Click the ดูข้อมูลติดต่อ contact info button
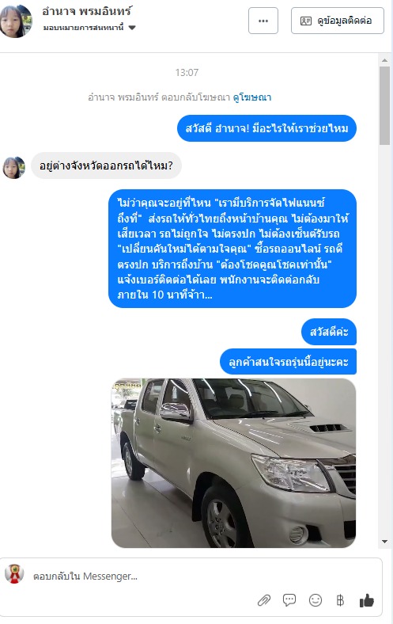 338,21
